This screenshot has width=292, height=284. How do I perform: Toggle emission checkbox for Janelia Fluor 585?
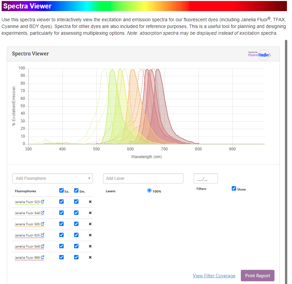[76, 224]
